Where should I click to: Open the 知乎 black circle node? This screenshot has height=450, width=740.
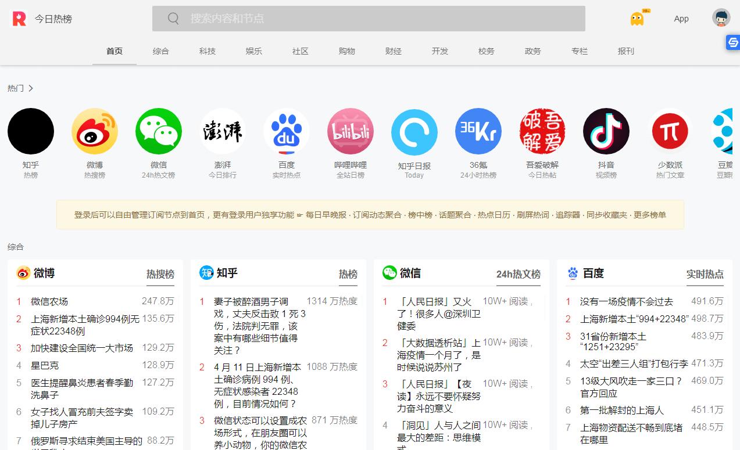click(31, 131)
